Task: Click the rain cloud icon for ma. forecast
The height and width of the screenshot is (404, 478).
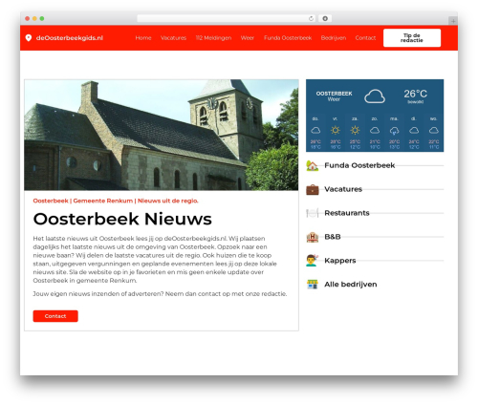Action: tap(394, 131)
